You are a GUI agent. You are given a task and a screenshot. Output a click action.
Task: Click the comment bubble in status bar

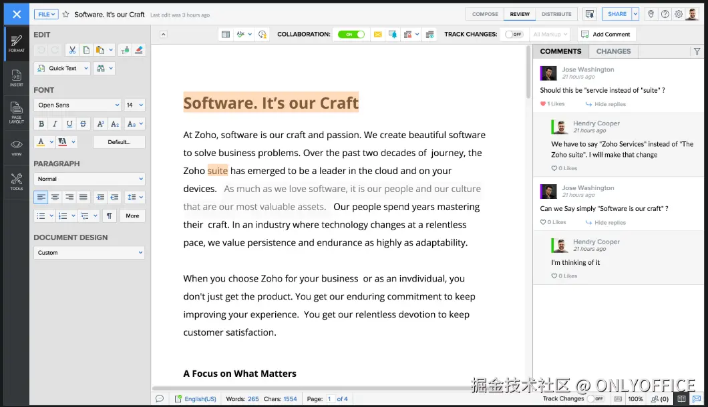(x=160, y=399)
